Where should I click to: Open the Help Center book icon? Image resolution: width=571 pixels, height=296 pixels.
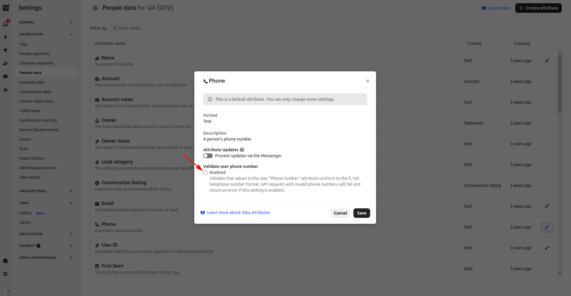pos(5,76)
